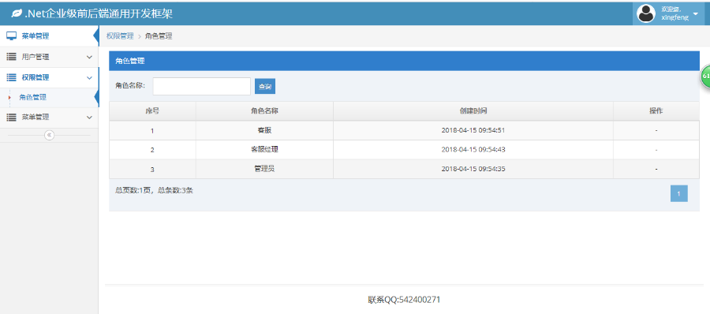Screen dimensions: 710x314
Task: Expand the 用户管理 chevron
Action: point(89,57)
